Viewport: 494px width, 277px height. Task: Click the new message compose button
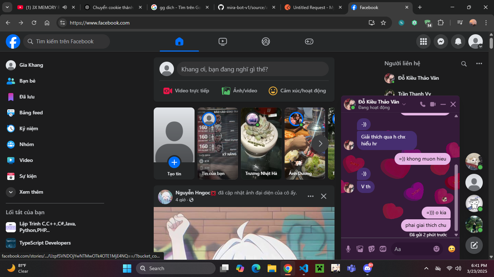click(x=474, y=246)
